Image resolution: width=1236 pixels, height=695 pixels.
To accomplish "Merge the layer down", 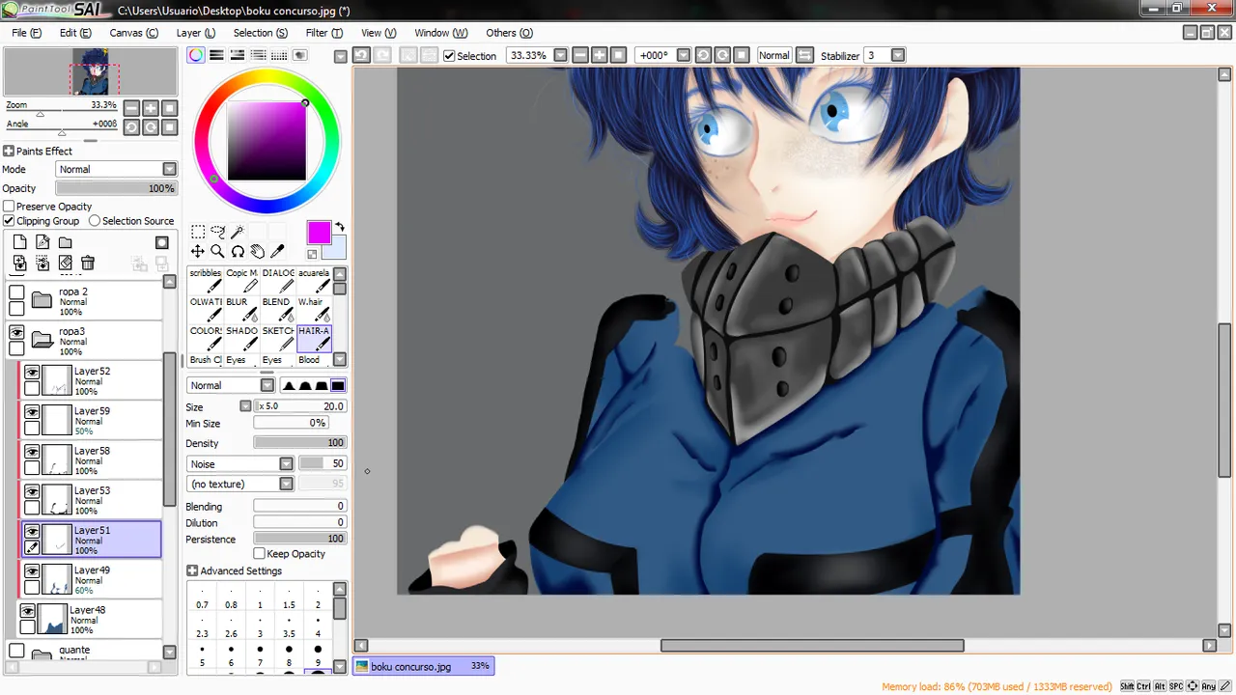I will [42, 263].
